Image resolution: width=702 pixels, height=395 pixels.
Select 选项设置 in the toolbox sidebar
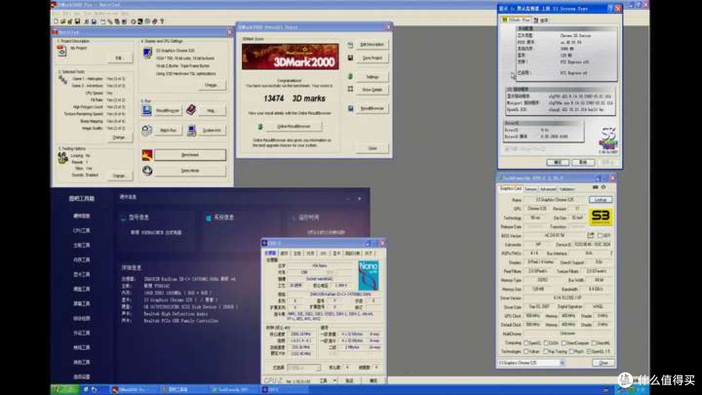pyautogui.click(x=81, y=377)
